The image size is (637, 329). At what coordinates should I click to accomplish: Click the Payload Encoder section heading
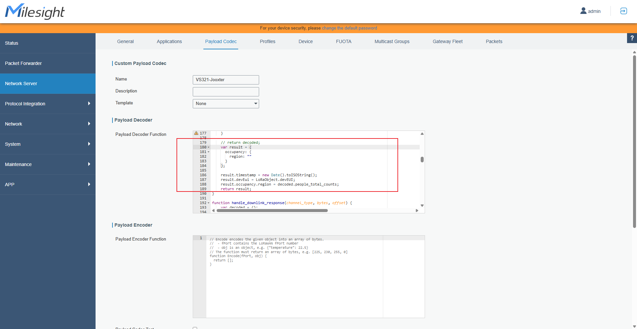[x=133, y=225]
